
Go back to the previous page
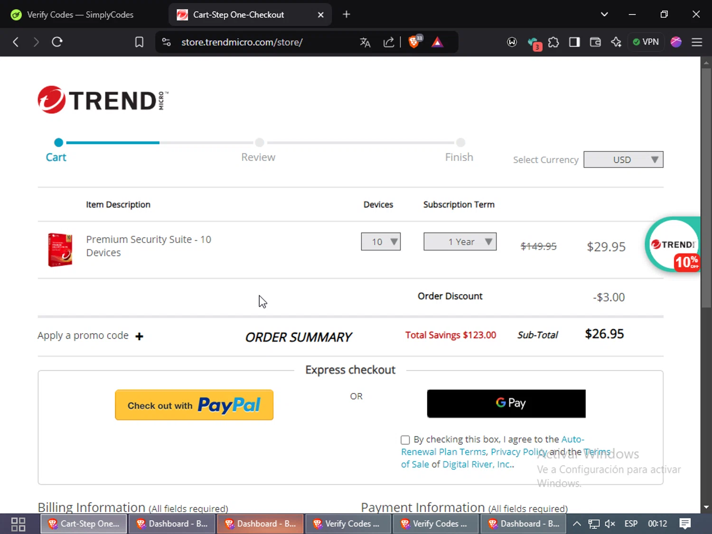click(16, 42)
